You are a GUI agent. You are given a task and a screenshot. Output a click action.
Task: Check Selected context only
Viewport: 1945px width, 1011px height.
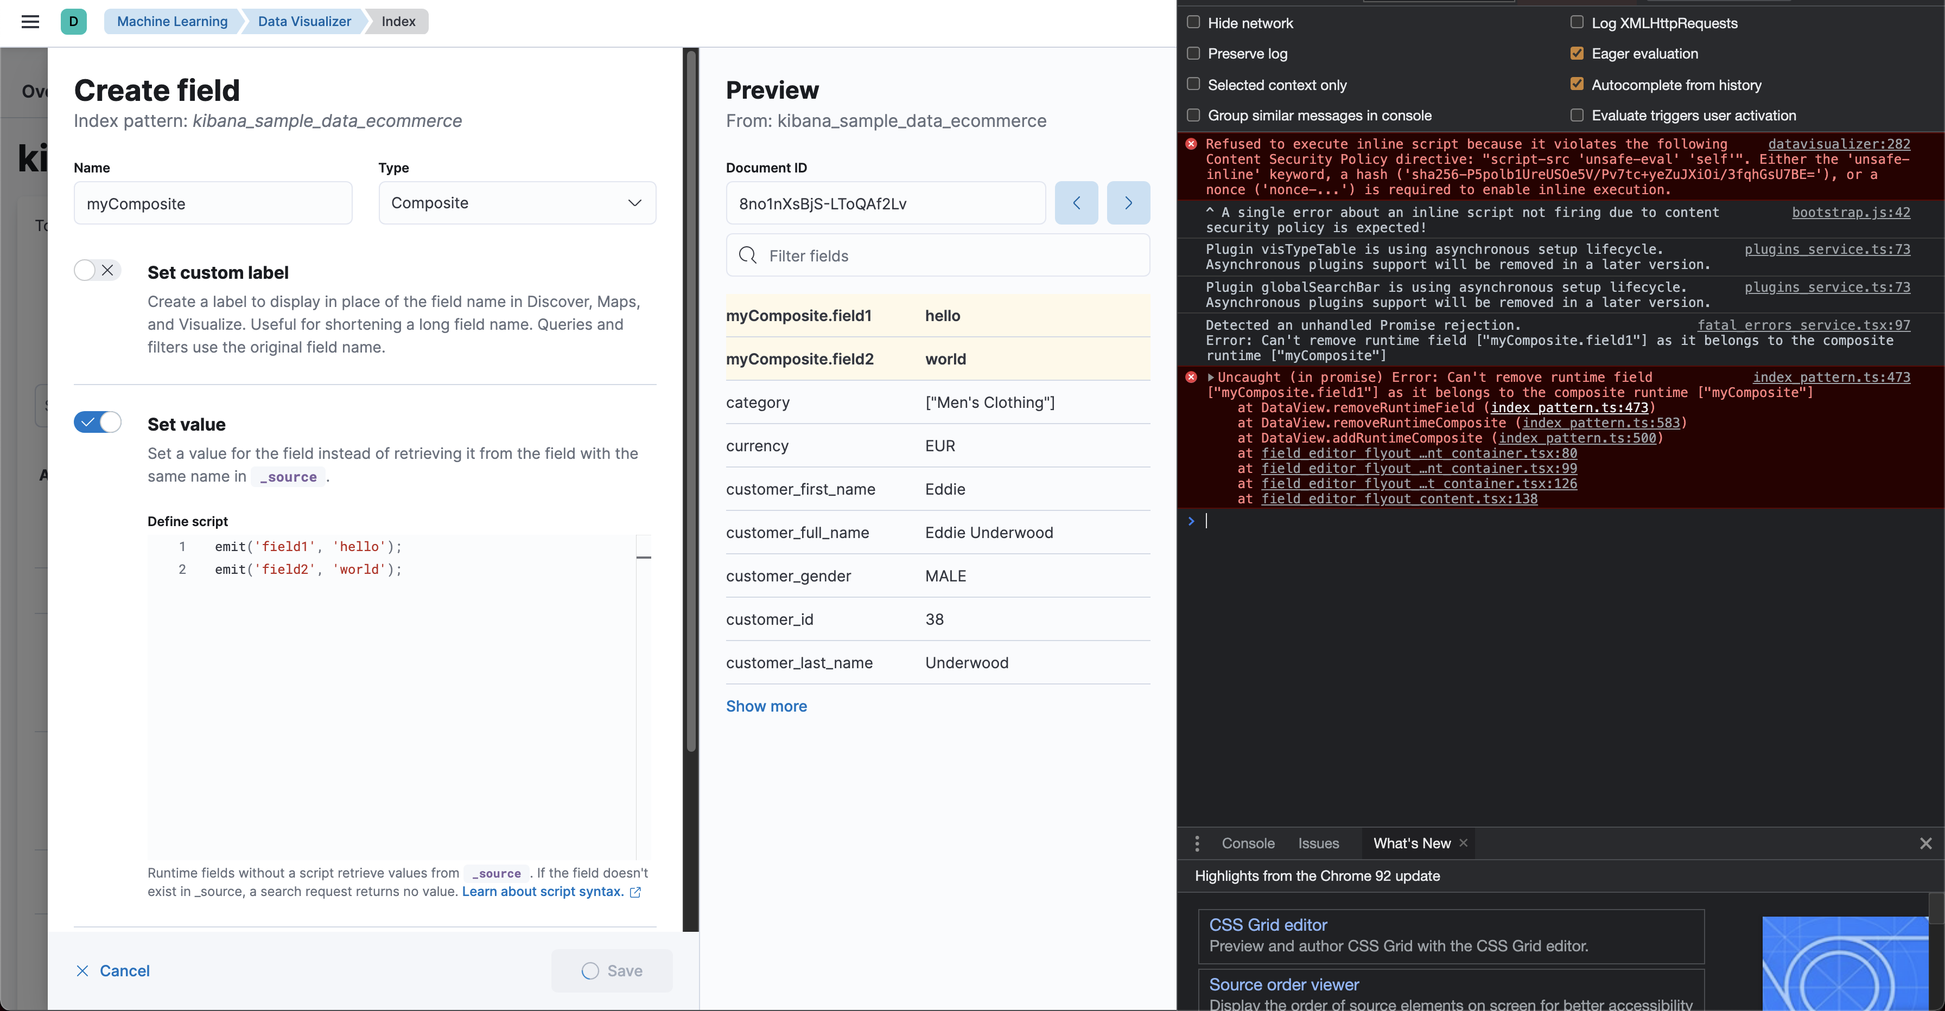pyautogui.click(x=1194, y=84)
